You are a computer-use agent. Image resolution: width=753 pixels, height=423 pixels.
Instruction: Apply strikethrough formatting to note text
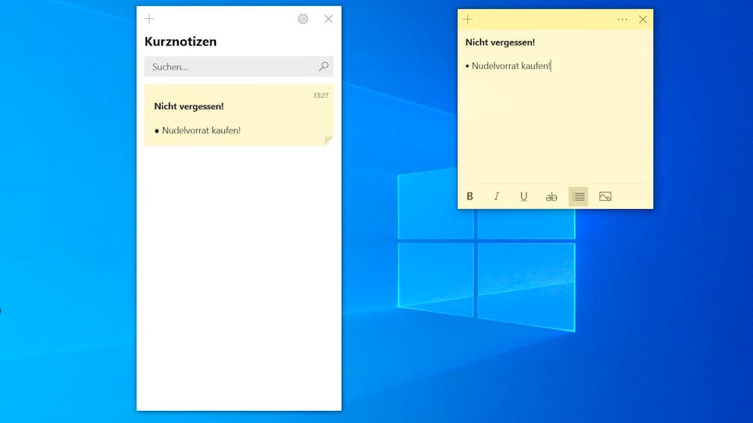[551, 196]
